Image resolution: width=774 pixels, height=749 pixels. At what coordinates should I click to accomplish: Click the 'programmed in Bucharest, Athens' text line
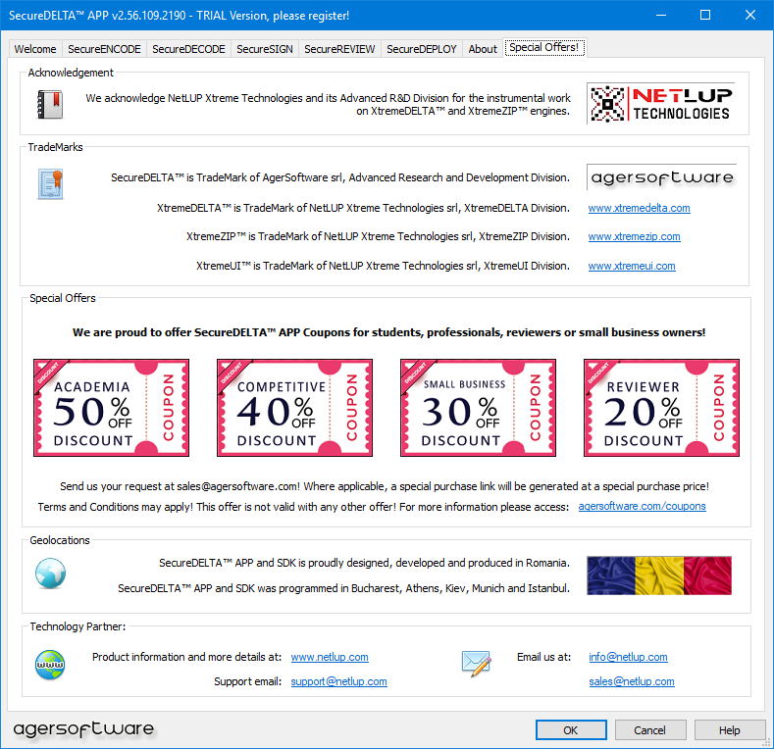[343, 588]
